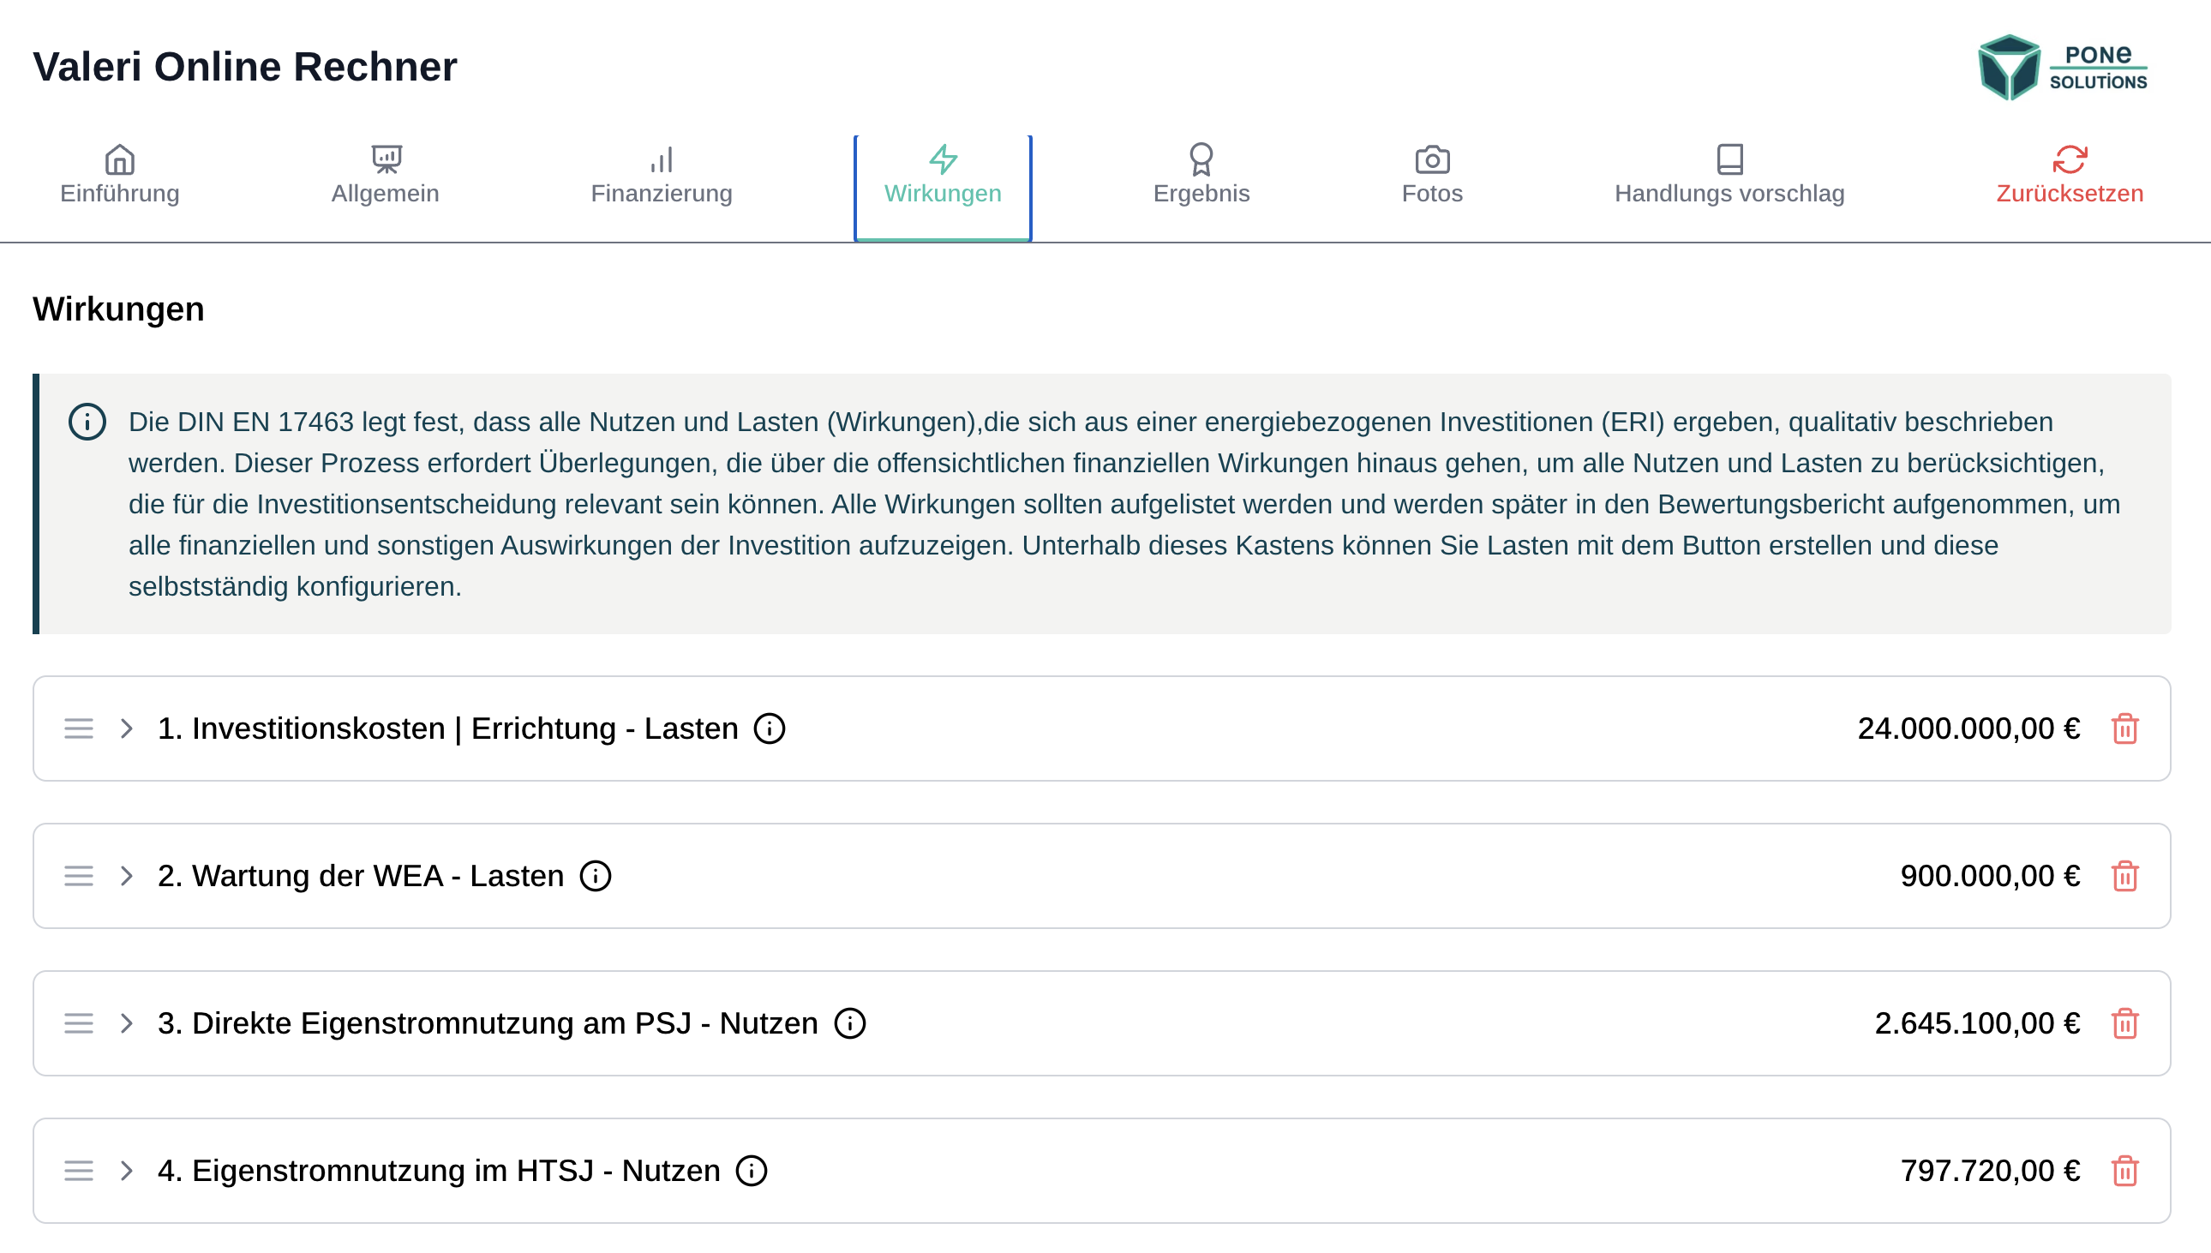Click the title 4. Eigenstromnutzung im HTSJ - Nutzen
The height and width of the screenshot is (1253, 2211).
(439, 1170)
